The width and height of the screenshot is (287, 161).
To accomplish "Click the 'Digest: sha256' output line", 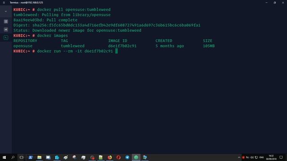I will [107, 25].
